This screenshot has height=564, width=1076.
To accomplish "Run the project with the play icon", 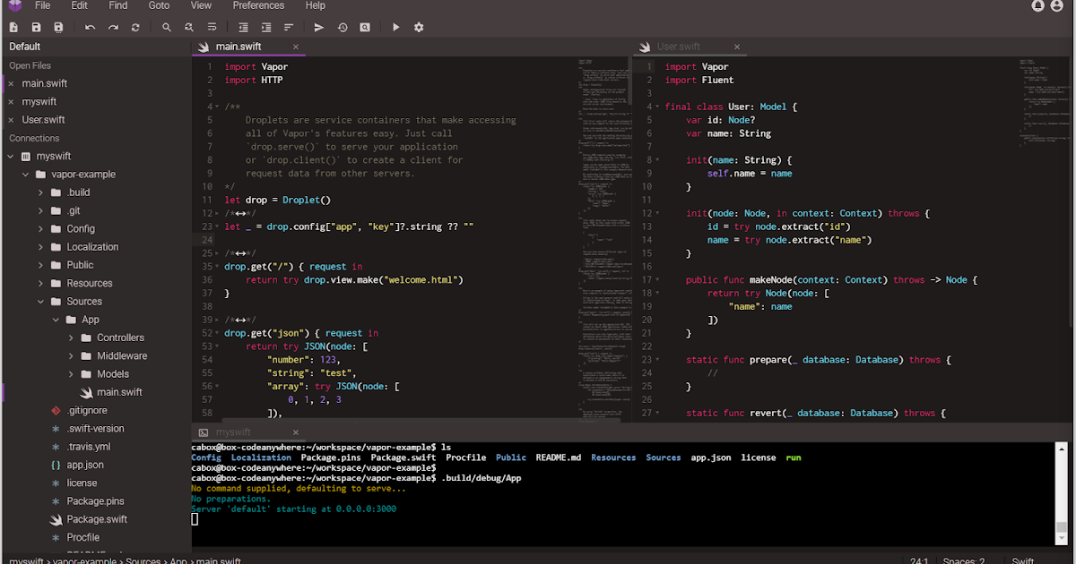I will 396,28.
